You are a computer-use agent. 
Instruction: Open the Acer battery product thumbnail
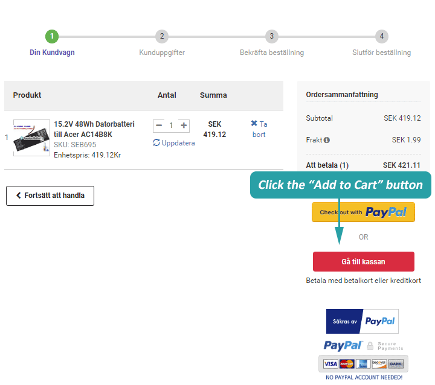coord(32,138)
